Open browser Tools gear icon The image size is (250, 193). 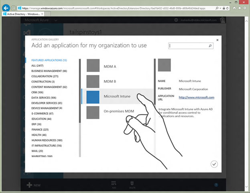pyautogui.click(x=245, y=8)
